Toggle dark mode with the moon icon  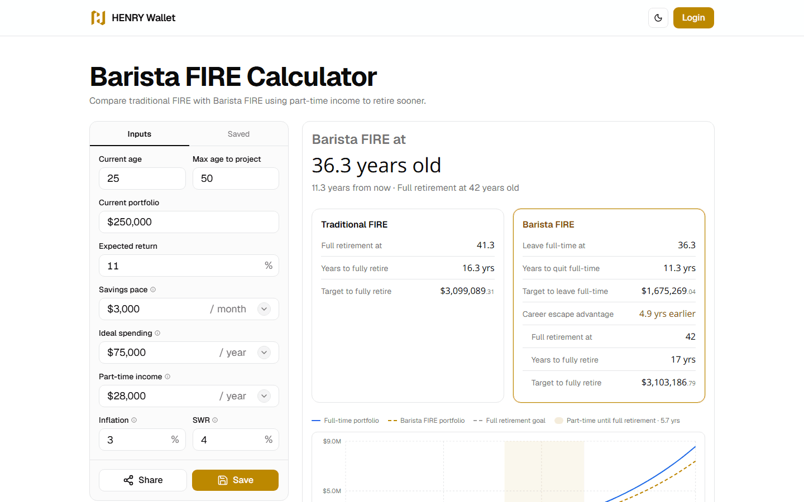(x=658, y=18)
